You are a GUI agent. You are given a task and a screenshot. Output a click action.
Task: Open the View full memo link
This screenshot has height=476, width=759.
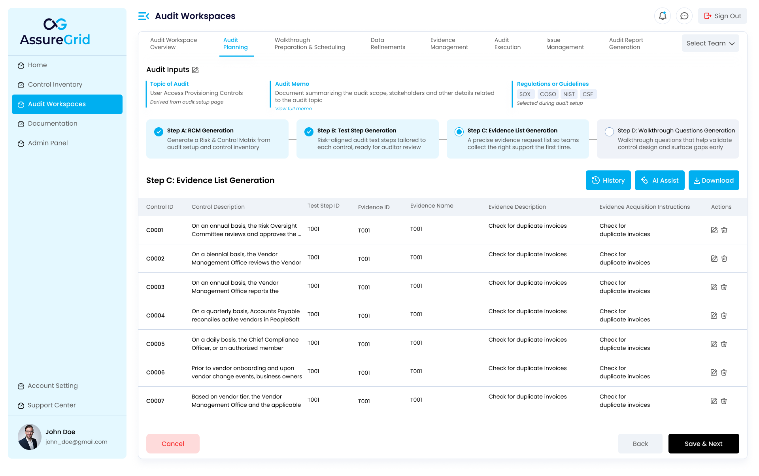click(293, 108)
